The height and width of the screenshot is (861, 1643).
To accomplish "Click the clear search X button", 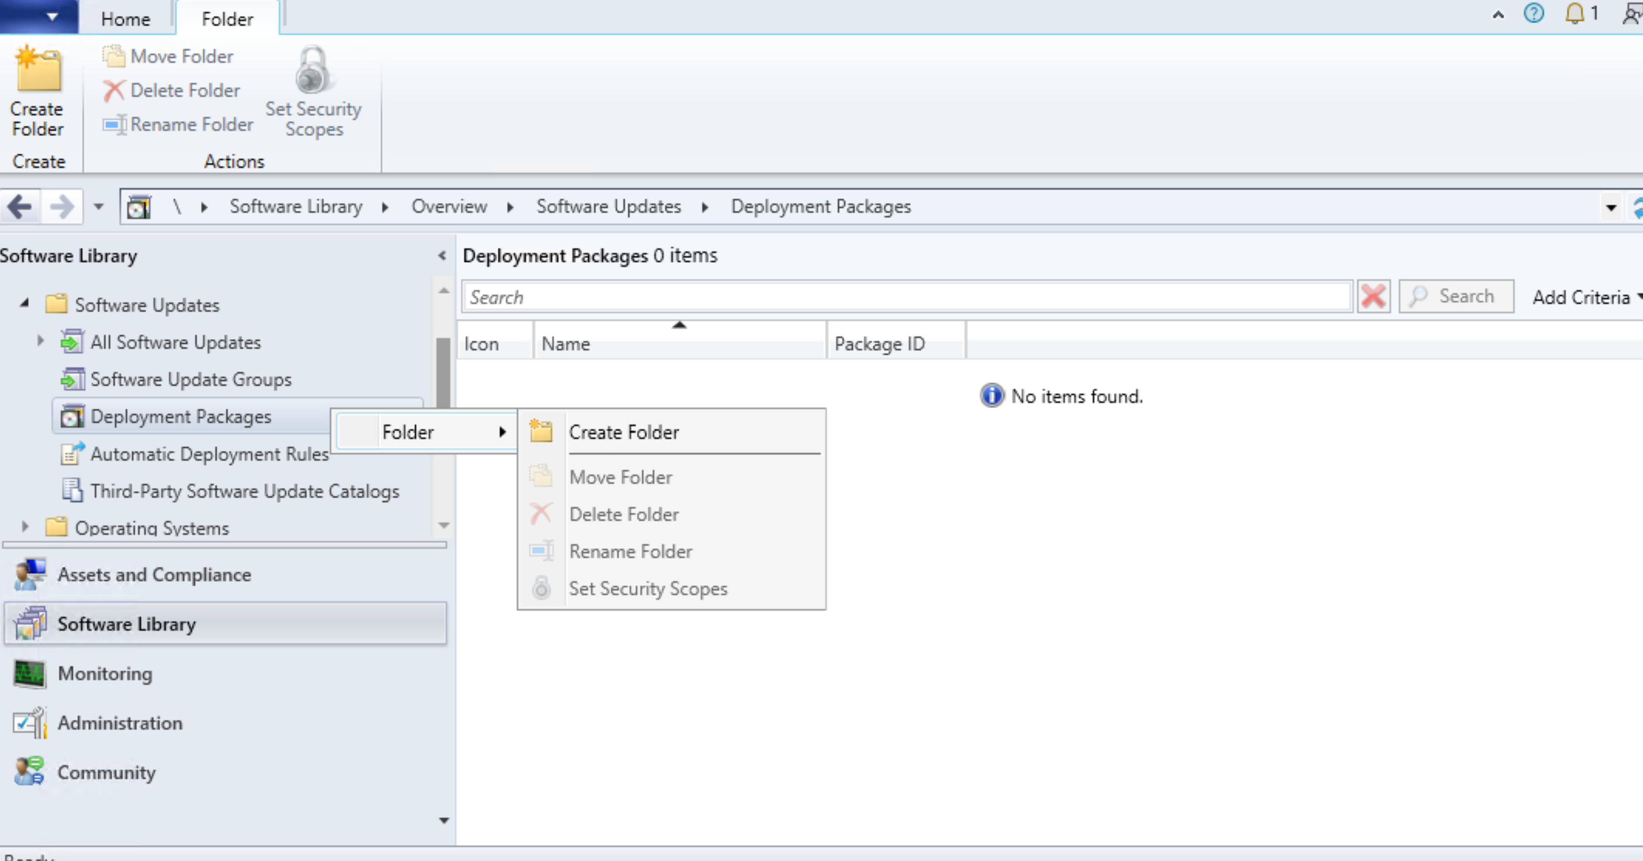I will tap(1375, 297).
